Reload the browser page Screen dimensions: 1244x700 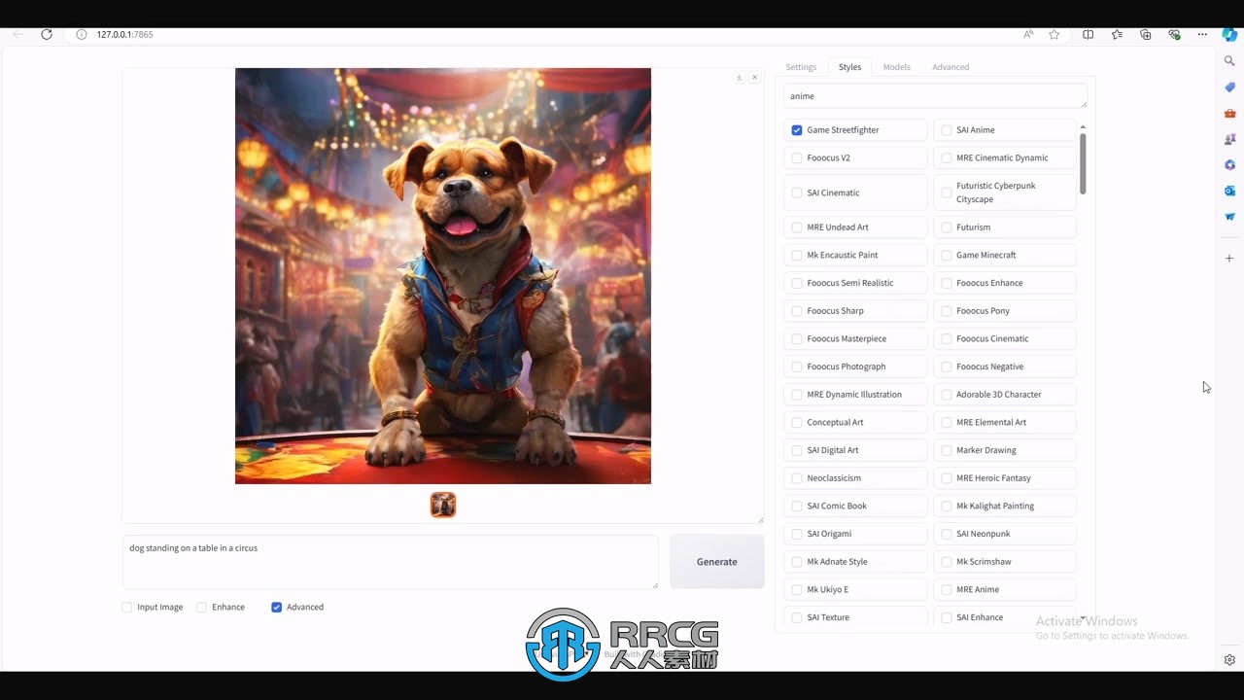click(x=46, y=34)
